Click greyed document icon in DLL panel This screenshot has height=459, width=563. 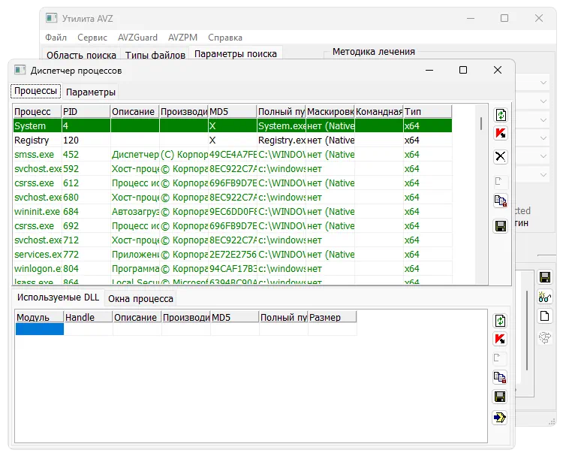pyautogui.click(x=500, y=358)
